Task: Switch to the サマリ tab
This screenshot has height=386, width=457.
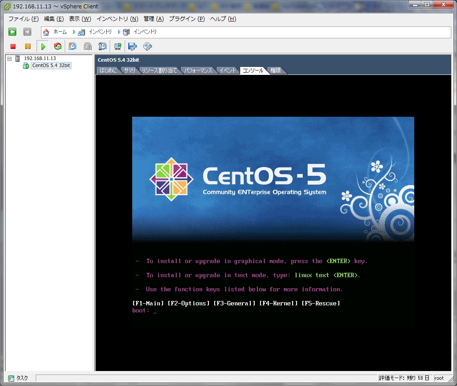Action: (x=130, y=71)
